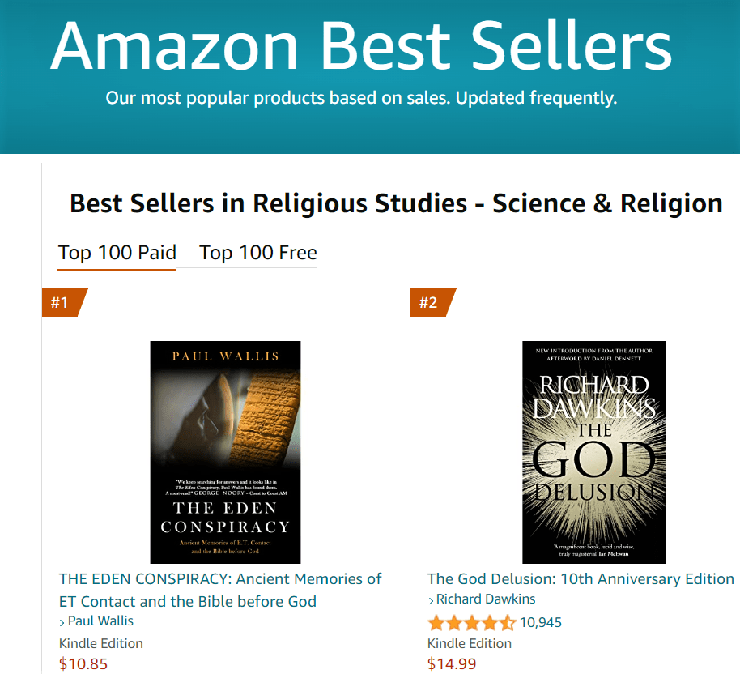This screenshot has height=674, width=740.
Task: Open THE EDEN CONSPIRACY title link
Action: tap(220, 590)
